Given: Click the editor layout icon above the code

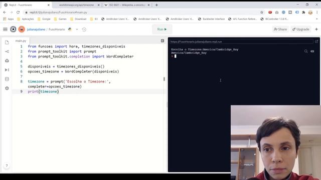Looking at the screenshot, I should coord(163,41).
